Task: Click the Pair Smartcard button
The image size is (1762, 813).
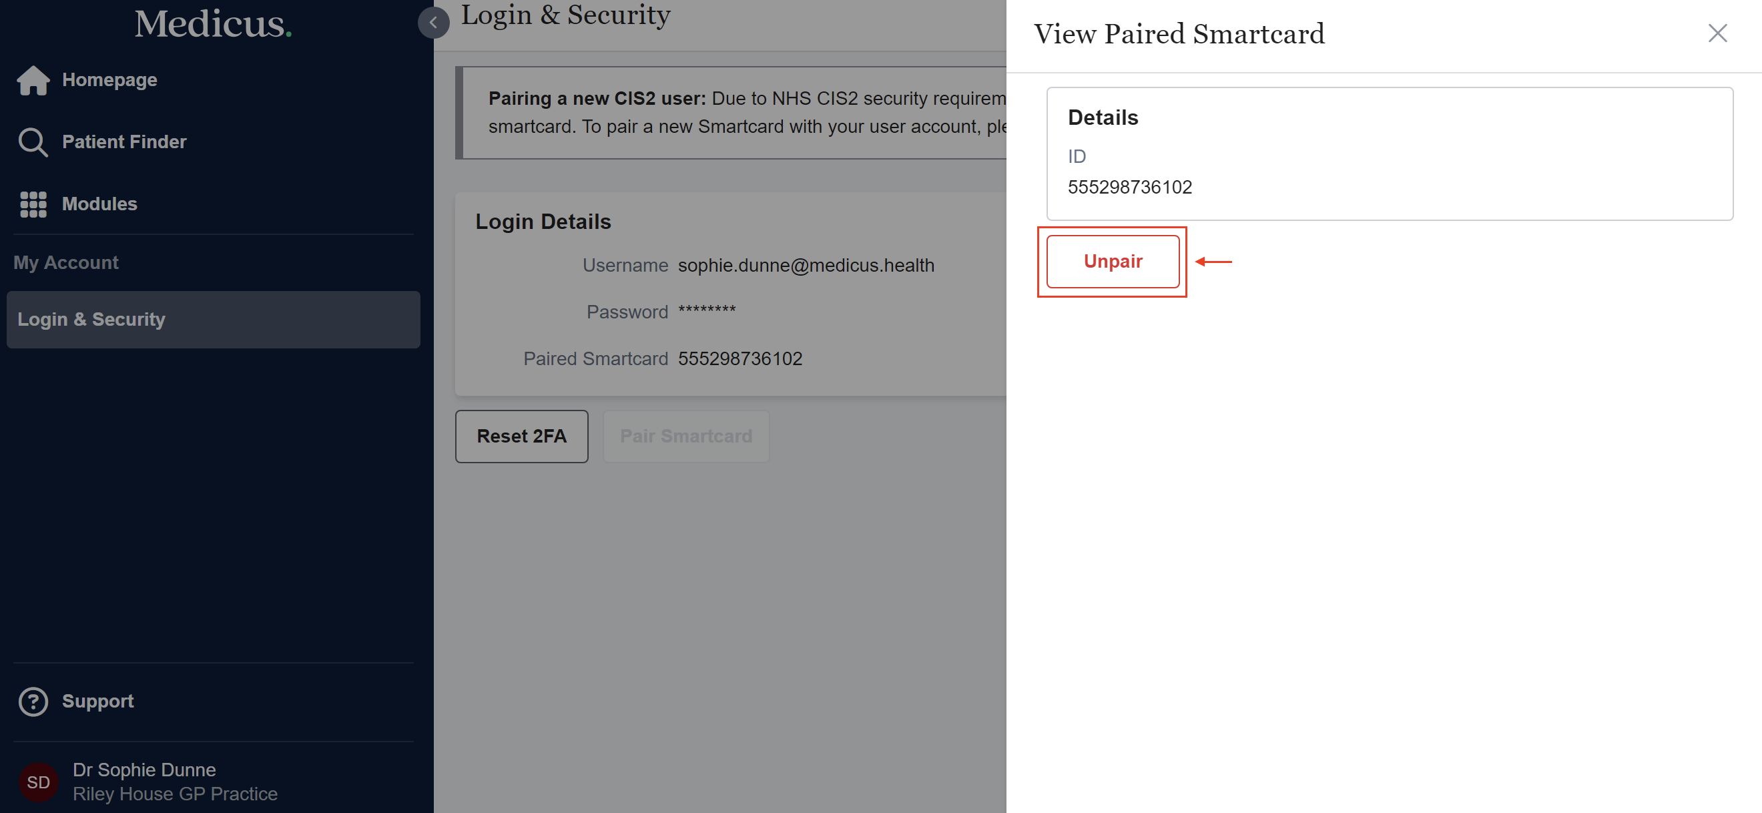Action: click(685, 437)
